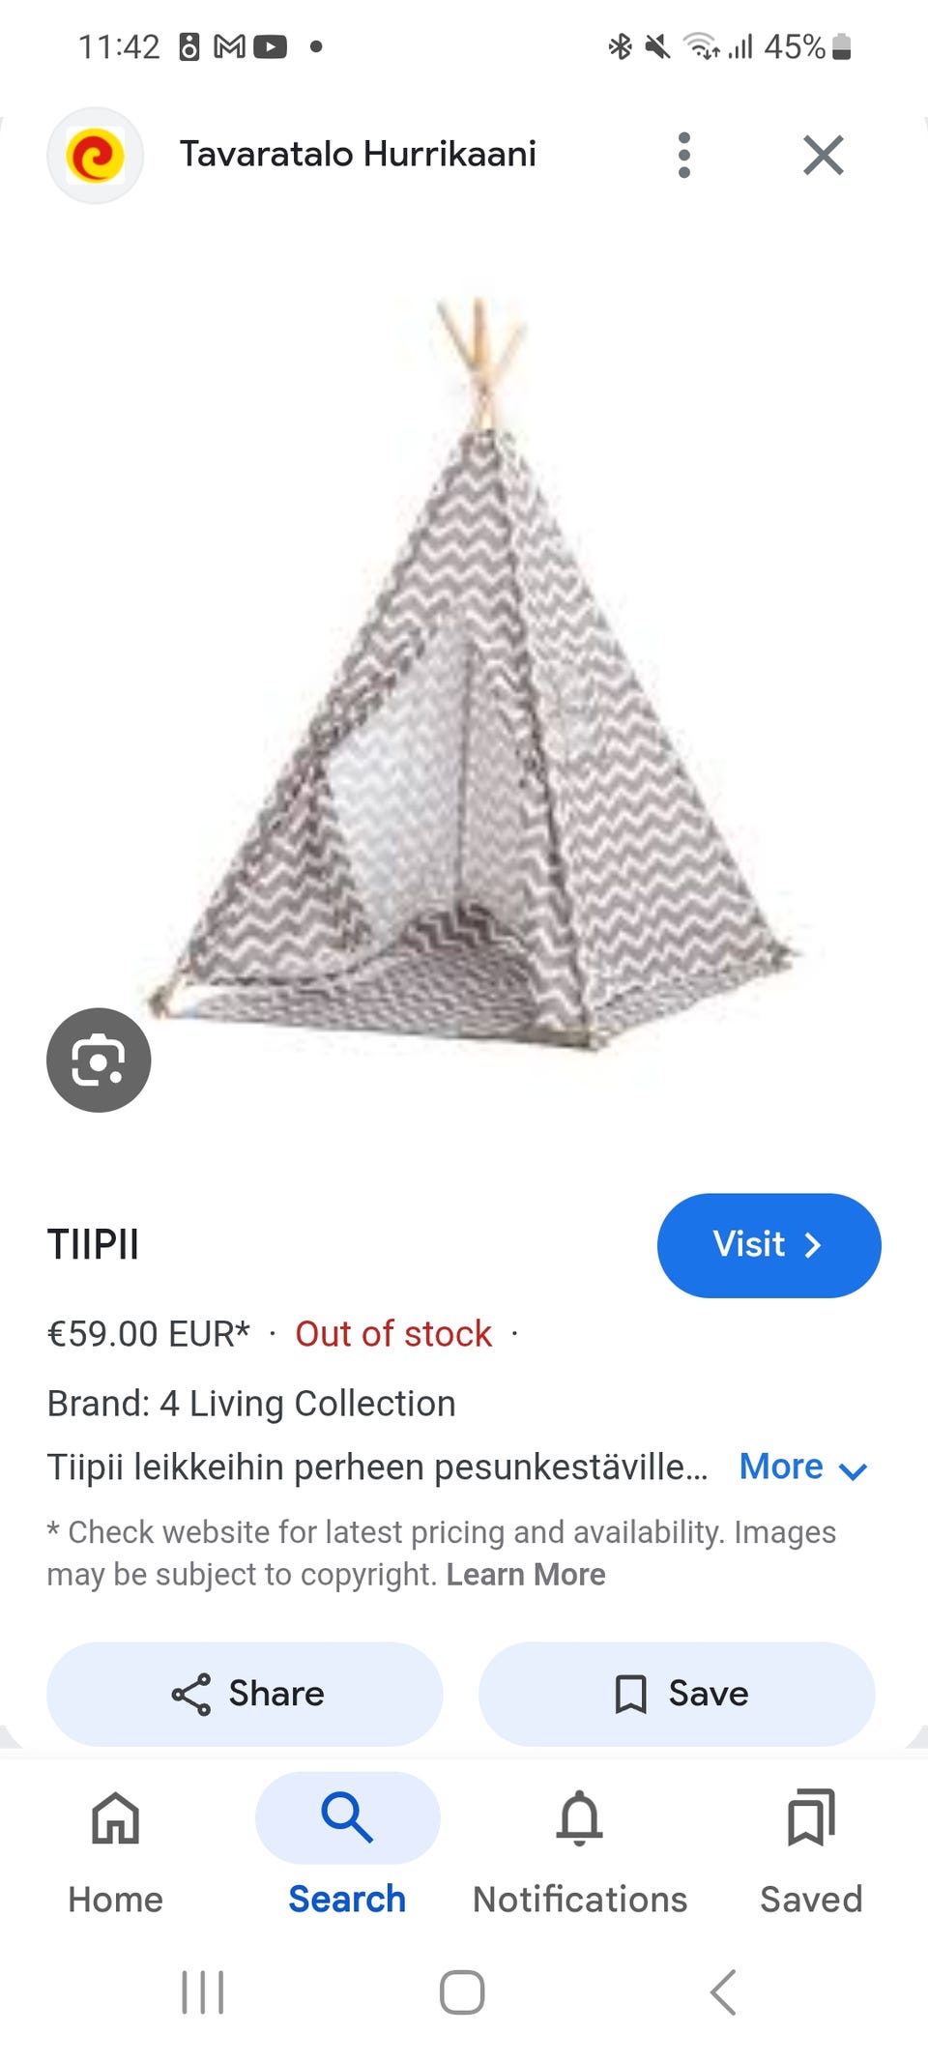
Task: Expand description with More chevron
Action: (x=803, y=1467)
